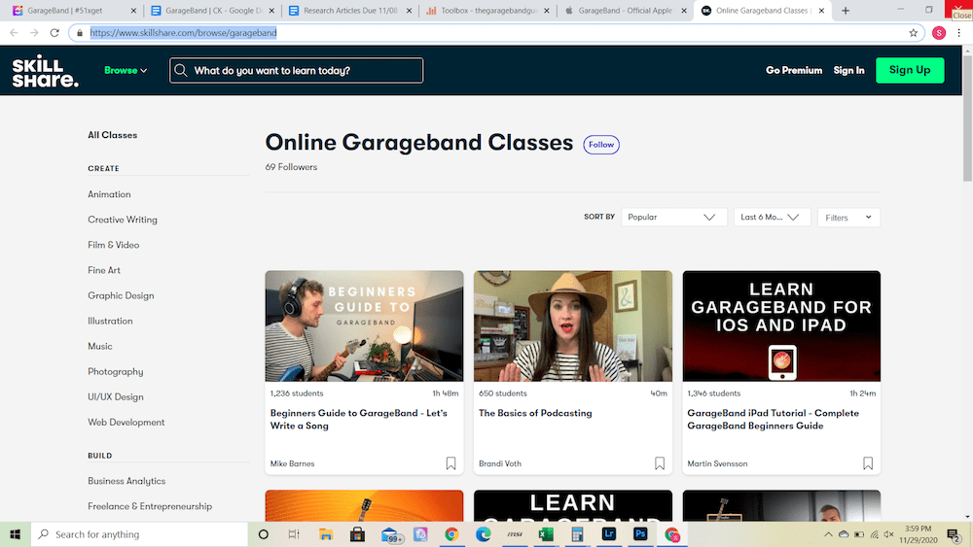Click the Sign In link
Screen dimensions: 973x547
[x=848, y=71]
